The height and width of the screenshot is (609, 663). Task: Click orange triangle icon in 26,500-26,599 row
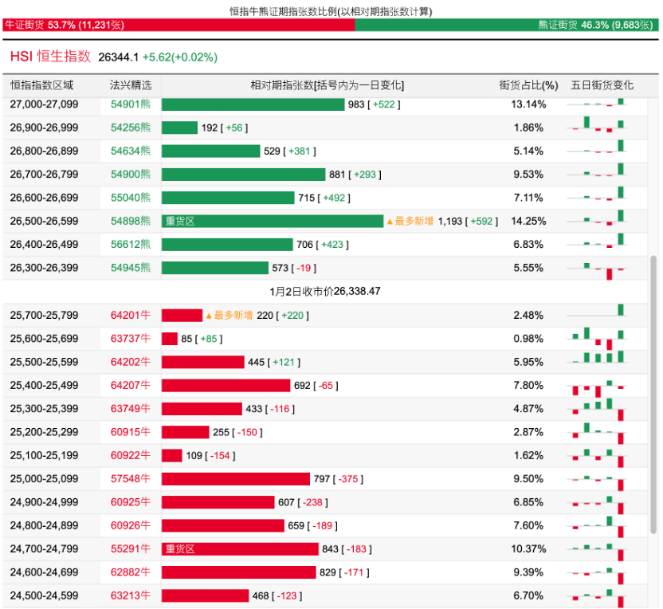390,222
